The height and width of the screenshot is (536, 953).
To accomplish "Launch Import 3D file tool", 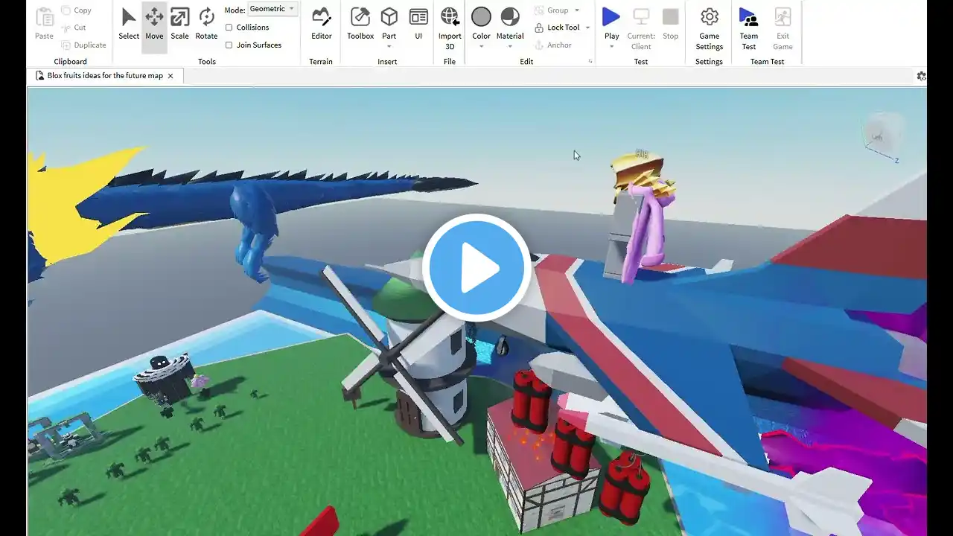I will 450,28.
